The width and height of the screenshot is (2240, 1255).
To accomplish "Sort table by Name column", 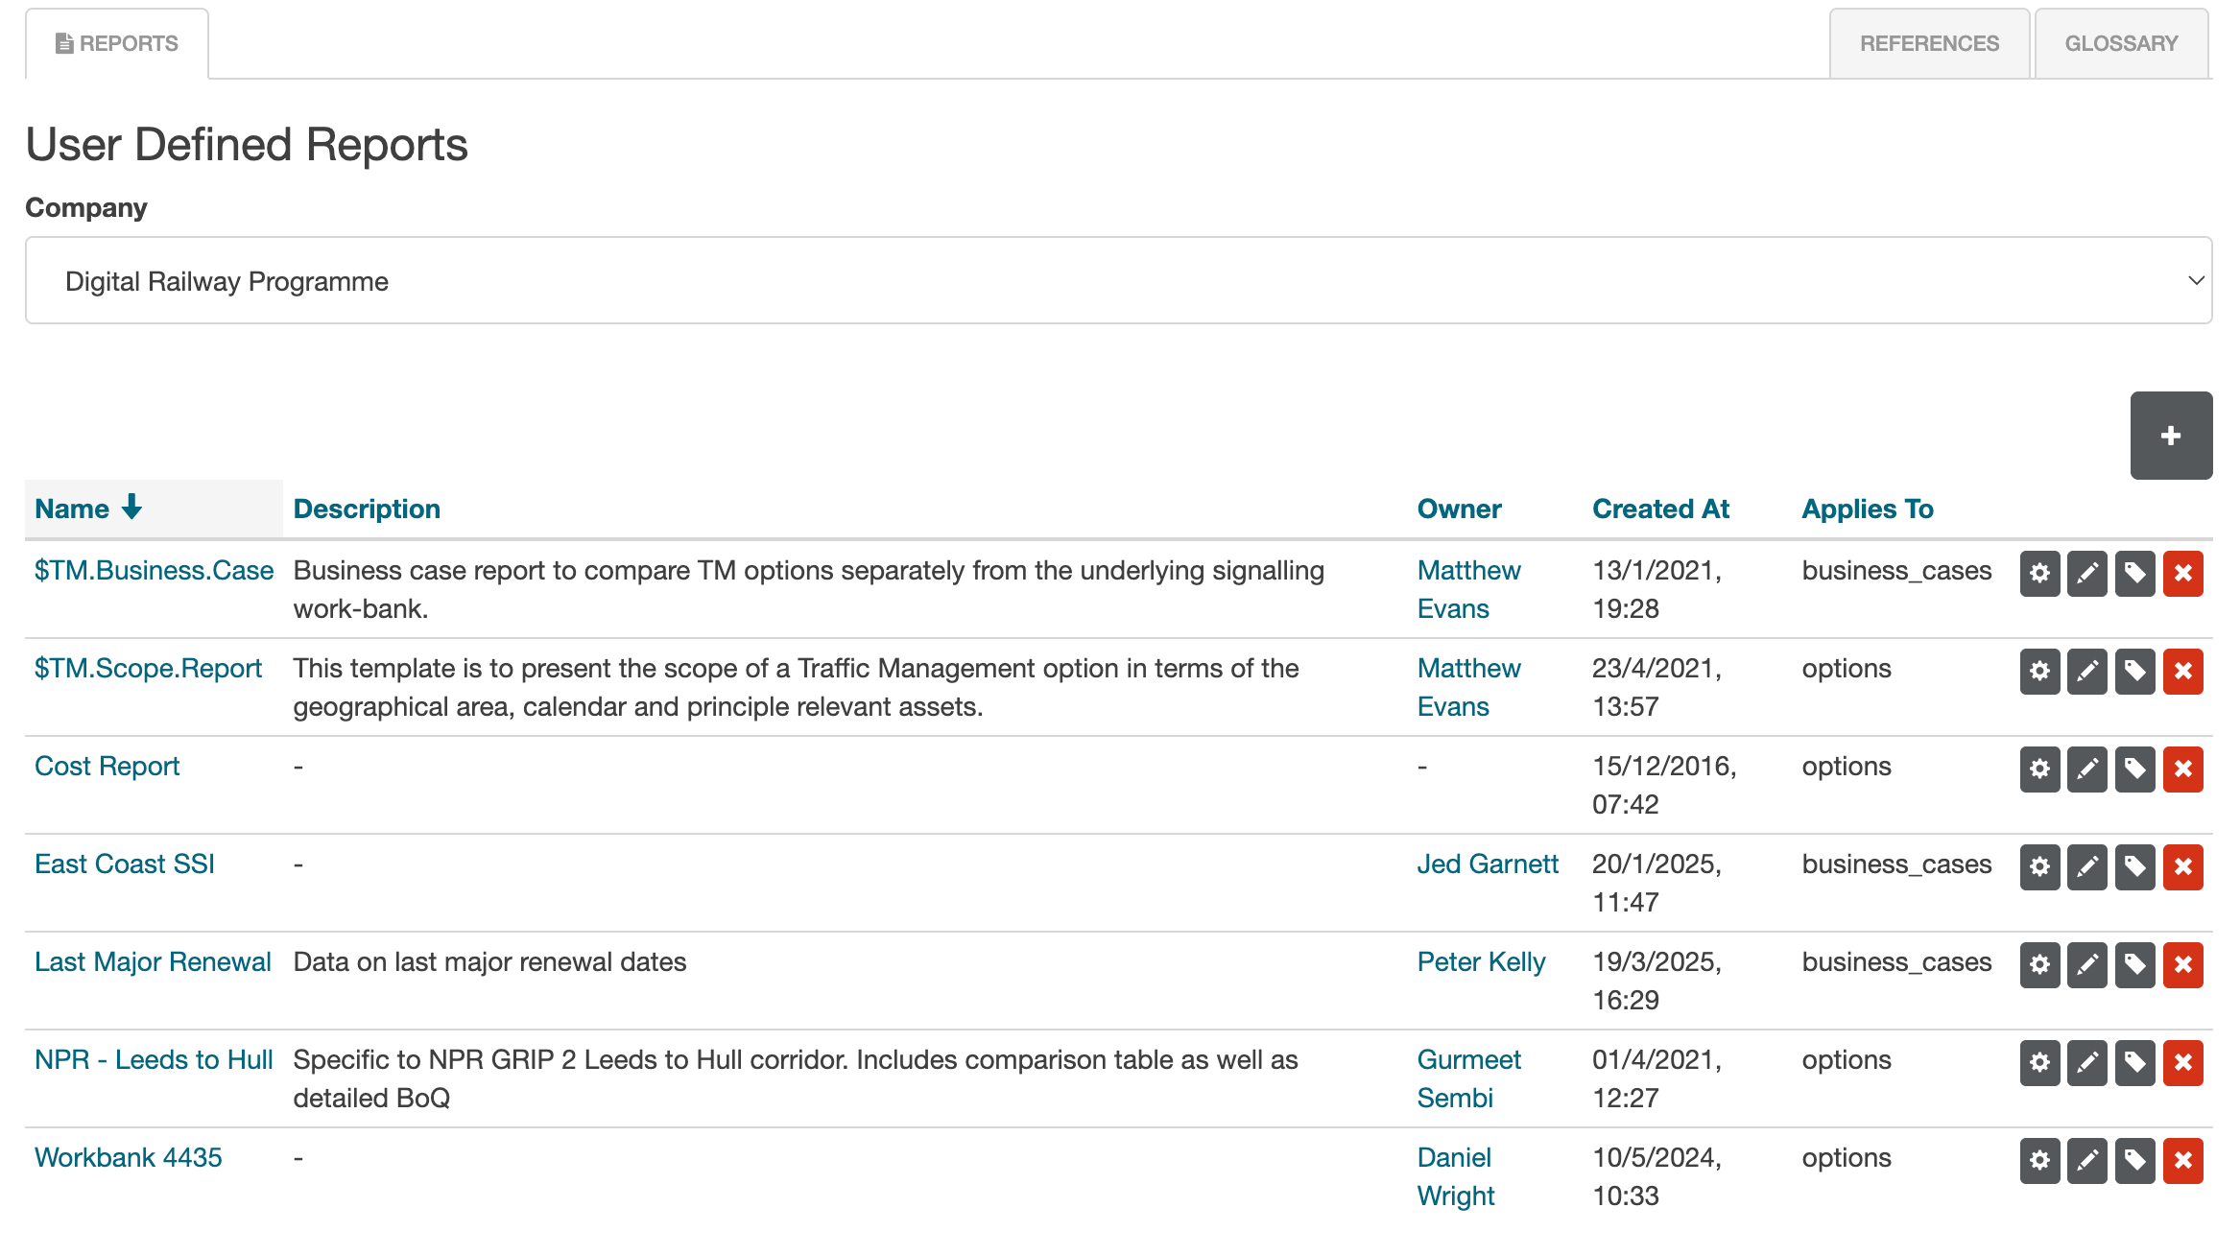I will click(73, 509).
